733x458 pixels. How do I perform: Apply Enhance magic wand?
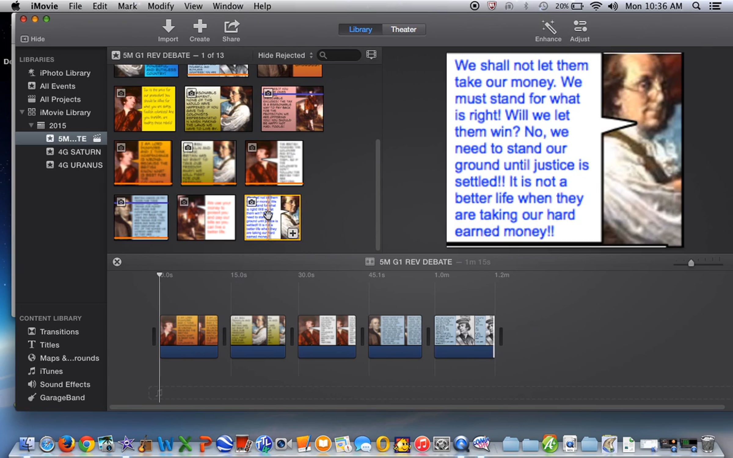[549, 27]
